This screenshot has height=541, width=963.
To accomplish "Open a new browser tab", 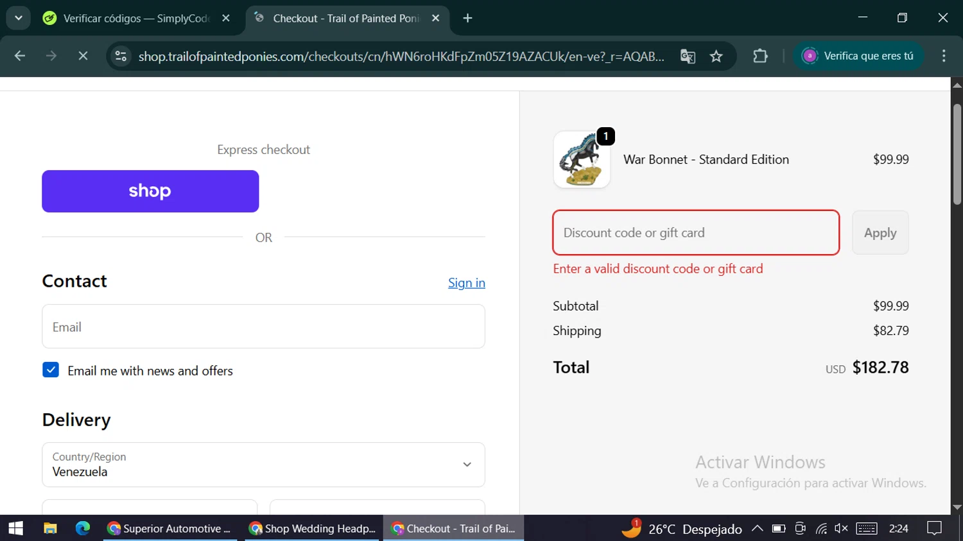I will (467, 19).
